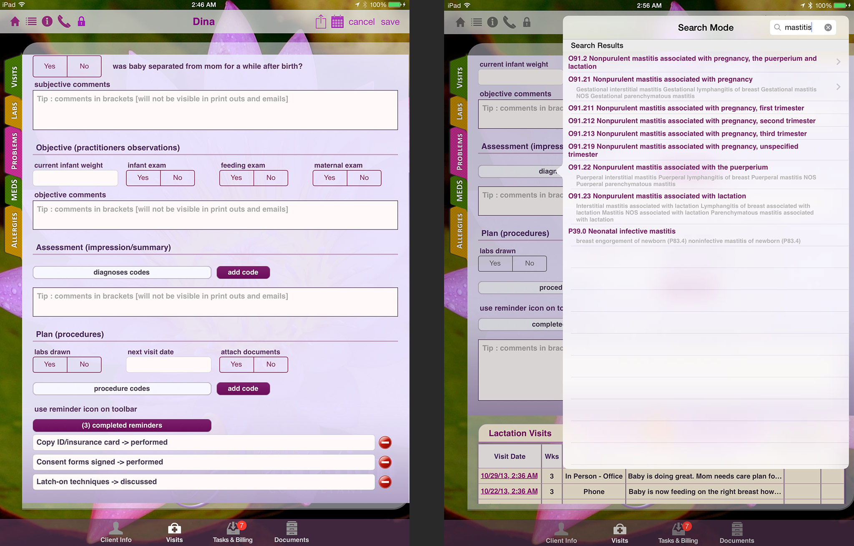Select Yes for infant exam
Image resolution: width=854 pixels, height=546 pixels.
pyautogui.click(x=143, y=178)
